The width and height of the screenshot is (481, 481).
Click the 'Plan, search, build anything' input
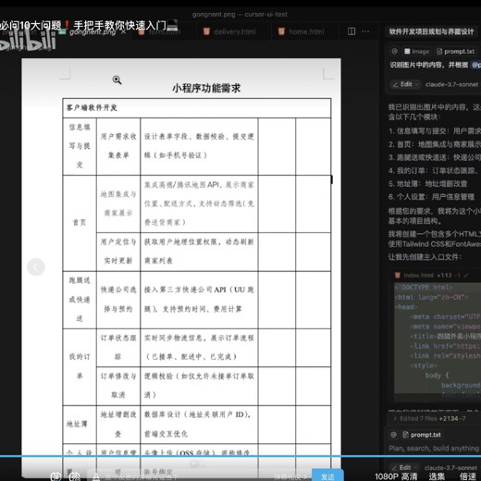(434, 449)
